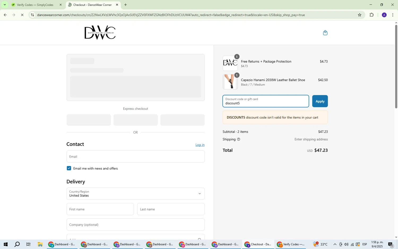Screen dimensions: 398x249
Task: Click the Subtotal · 2 items label
Action: click(x=235, y=132)
